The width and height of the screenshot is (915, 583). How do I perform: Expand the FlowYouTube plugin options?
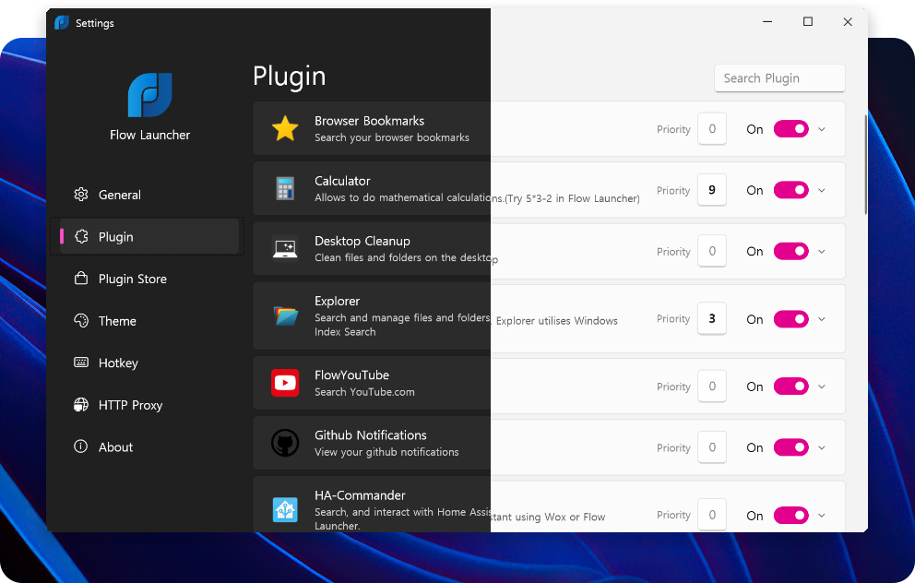click(x=821, y=386)
